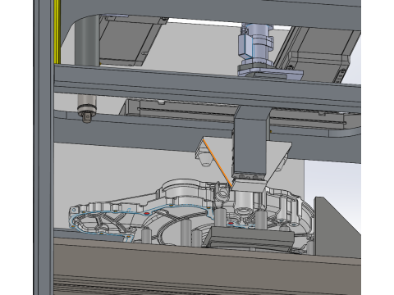Click the square-drive socket tool hanging at left
394x295 pixels.
click(87, 109)
